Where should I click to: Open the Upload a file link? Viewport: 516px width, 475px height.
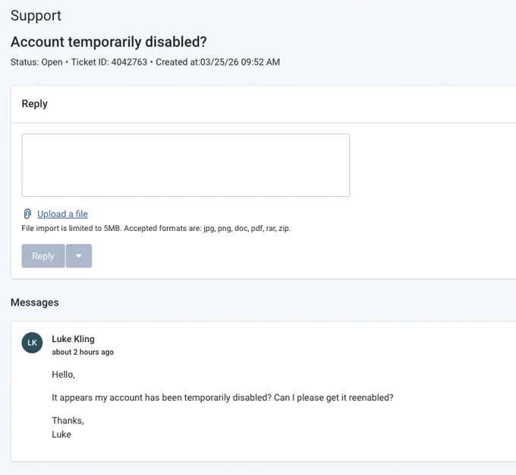pyautogui.click(x=62, y=214)
